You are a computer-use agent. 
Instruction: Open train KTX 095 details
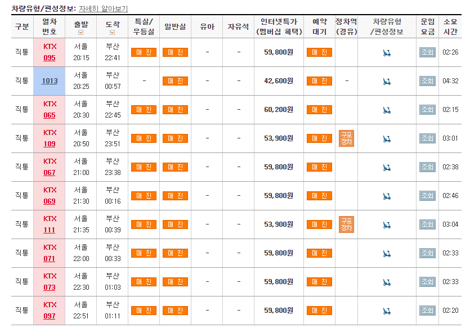50,58
